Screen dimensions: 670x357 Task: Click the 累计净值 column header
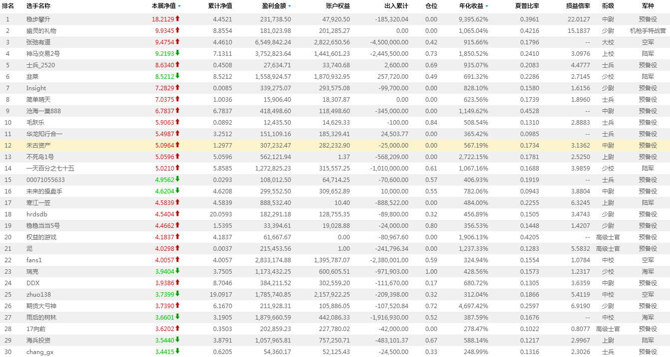click(220, 6)
